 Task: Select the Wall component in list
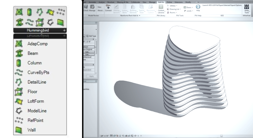point(31,130)
